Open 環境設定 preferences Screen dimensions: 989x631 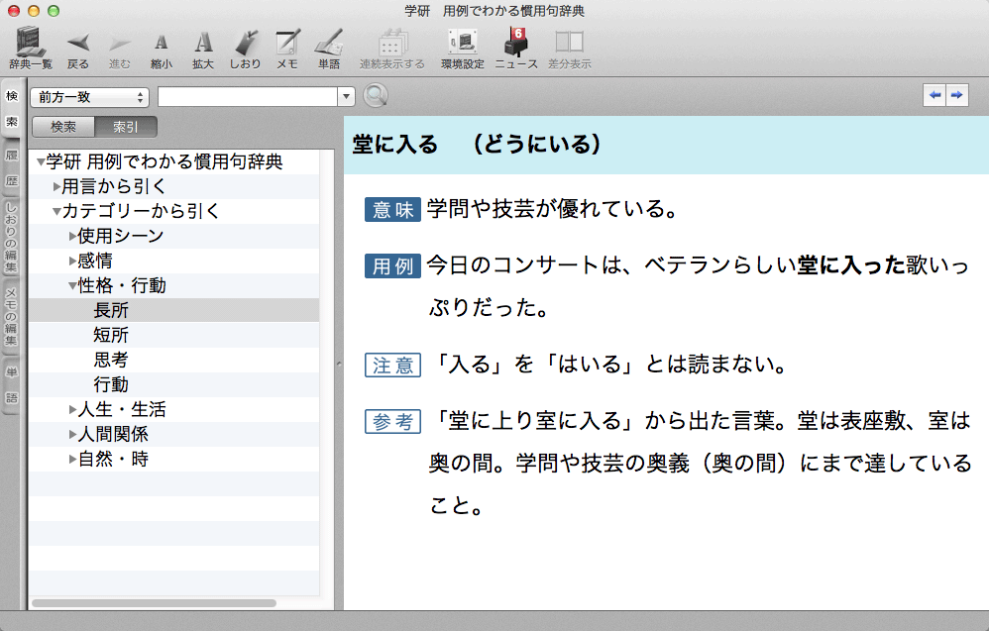(463, 48)
